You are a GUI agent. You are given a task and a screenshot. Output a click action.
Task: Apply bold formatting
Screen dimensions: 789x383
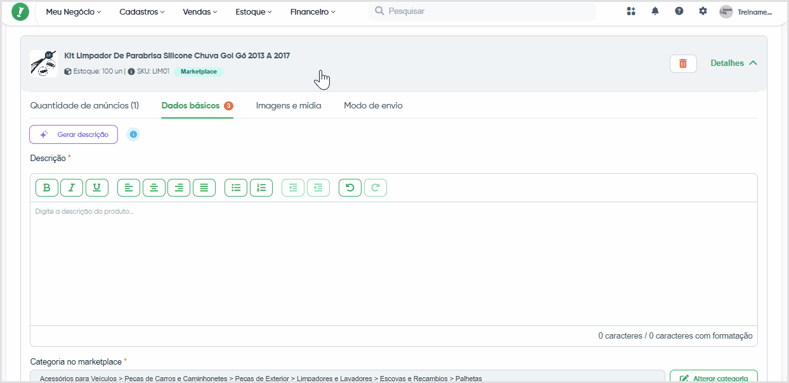pos(47,188)
